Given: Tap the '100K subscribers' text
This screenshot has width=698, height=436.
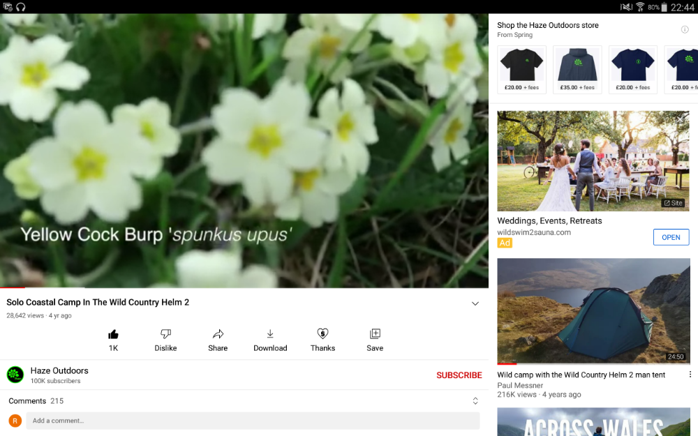Looking at the screenshot, I should pos(55,381).
